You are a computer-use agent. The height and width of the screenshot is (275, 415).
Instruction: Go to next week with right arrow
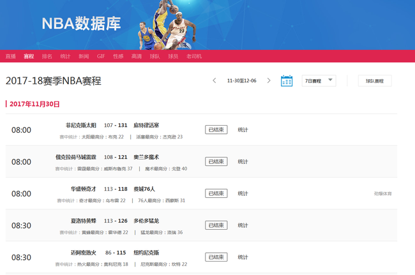pos(269,80)
